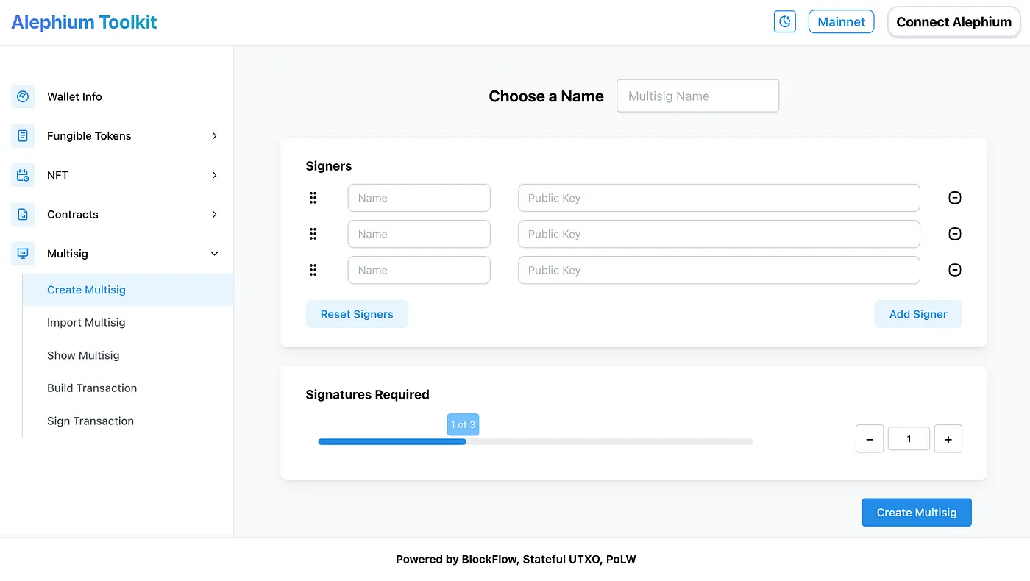This screenshot has height=581, width=1030.
Task: Go to Build Transaction
Action: point(92,388)
